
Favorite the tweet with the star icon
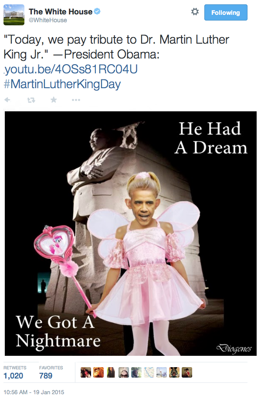[x=54, y=100]
